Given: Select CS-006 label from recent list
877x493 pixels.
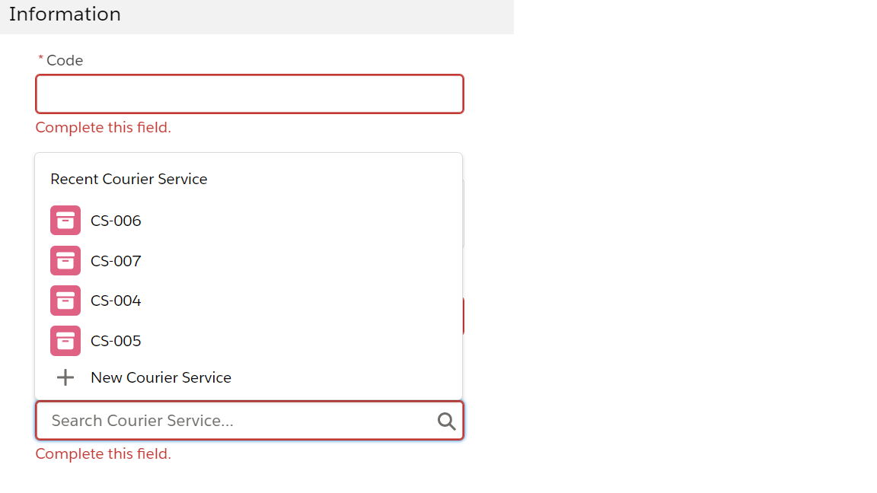Looking at the screenshot, I should click(x=116, y=221).
